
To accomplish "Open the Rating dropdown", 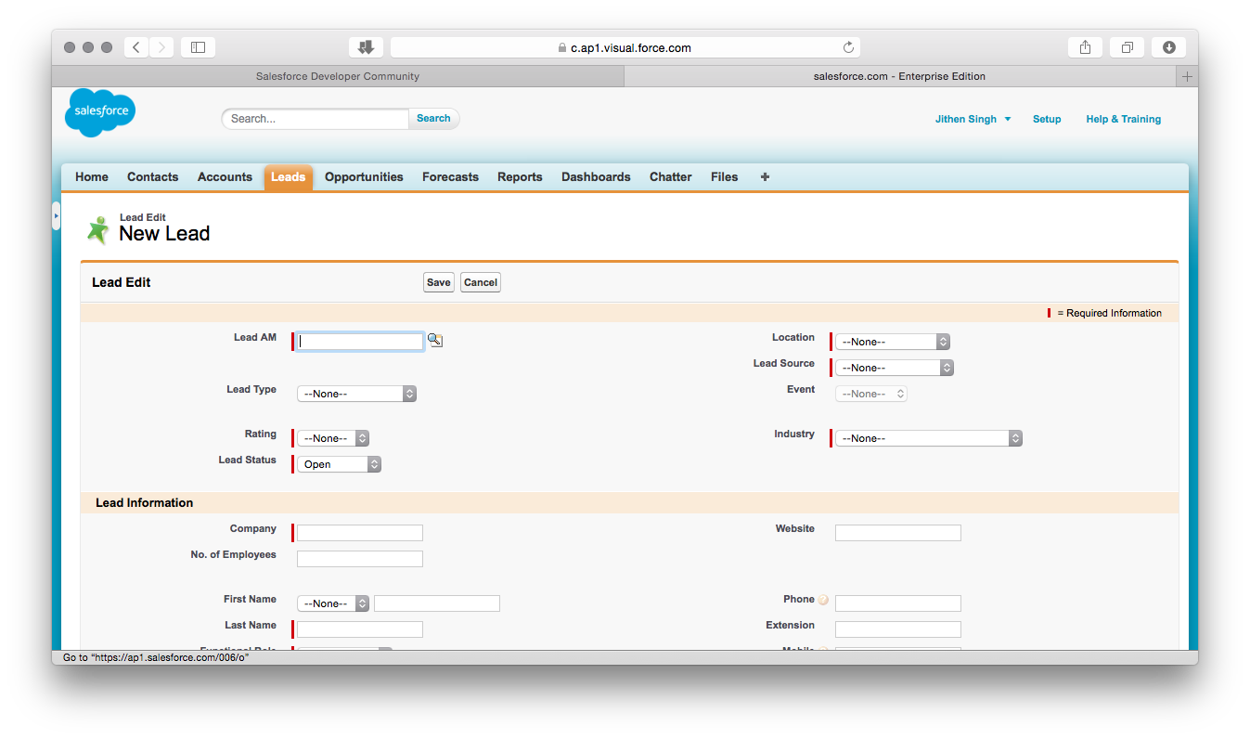I will [x=333, y=438].
